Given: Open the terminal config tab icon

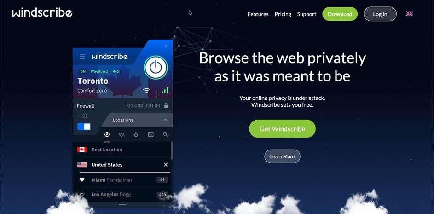Looking at the screenshot, I should (x=150, y=134).
